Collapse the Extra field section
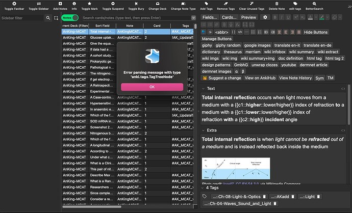The image size is (352, 213). tap(204, 130)
